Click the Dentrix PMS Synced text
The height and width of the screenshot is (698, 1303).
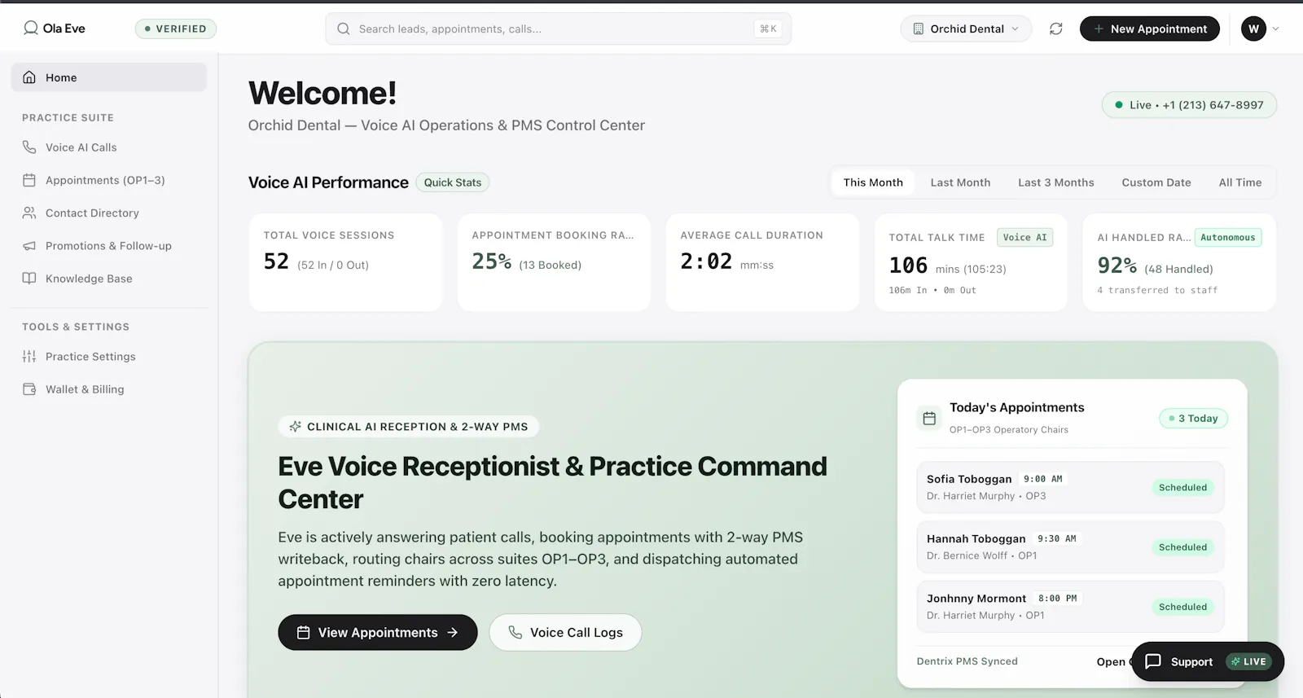(x=967, y=661)
